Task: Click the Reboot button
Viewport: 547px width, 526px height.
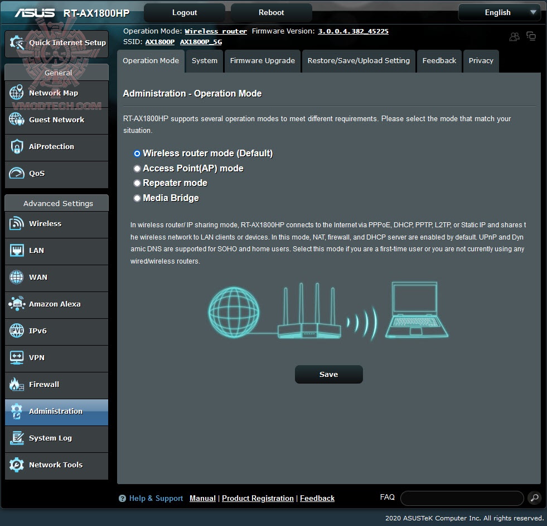Action: click(x=272, y=13)
